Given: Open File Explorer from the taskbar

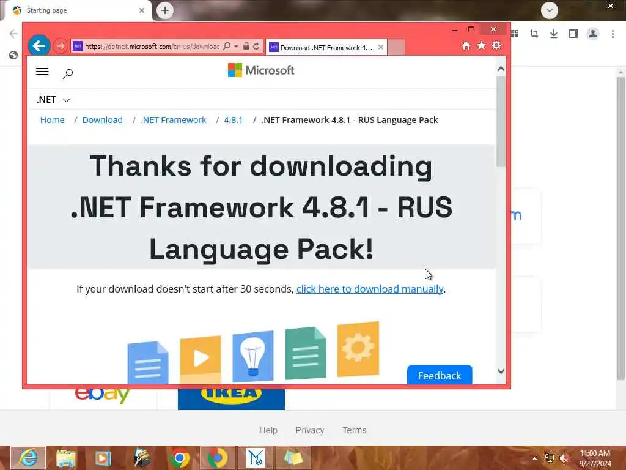Looking at the screenshot, I should 65,458.
